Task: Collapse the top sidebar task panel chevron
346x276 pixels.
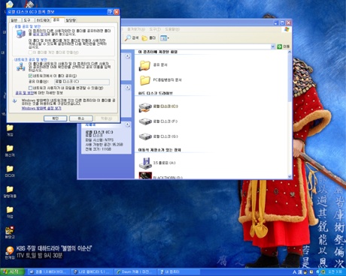Action: click(128, 56)
